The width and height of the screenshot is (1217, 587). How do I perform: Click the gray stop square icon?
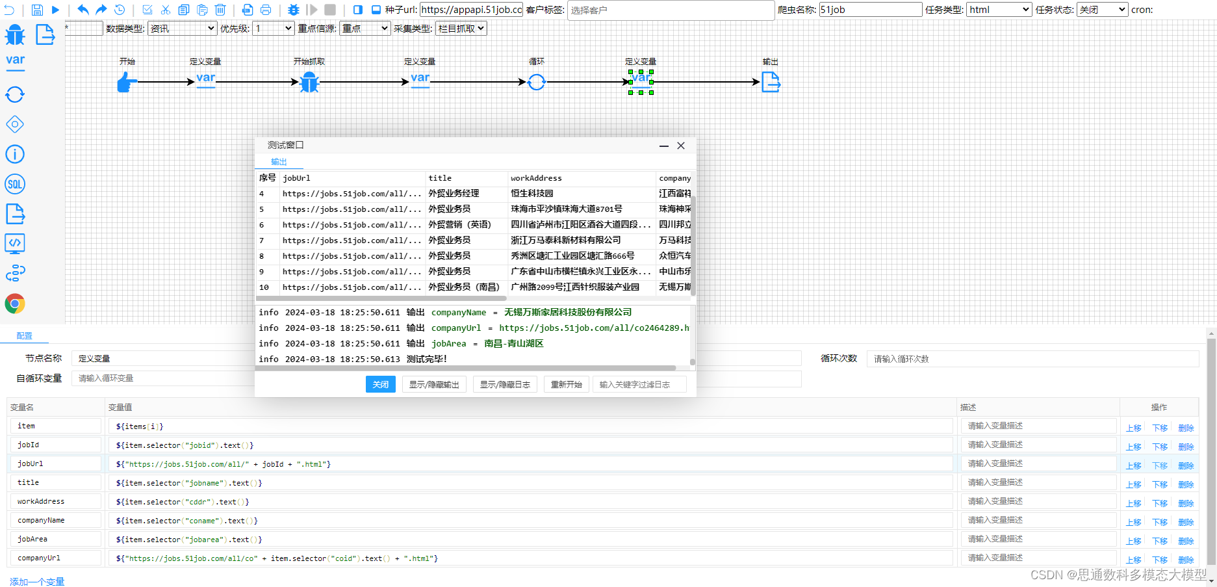click(x=330, y=10)
